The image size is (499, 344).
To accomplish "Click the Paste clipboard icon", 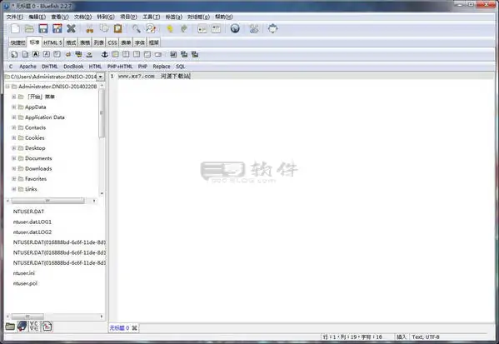I will [117, 28].
